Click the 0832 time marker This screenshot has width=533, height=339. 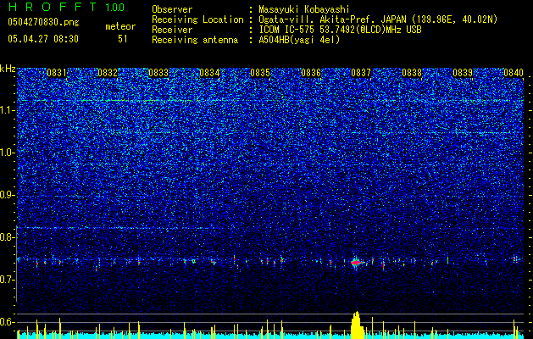(x=108, y=73)
